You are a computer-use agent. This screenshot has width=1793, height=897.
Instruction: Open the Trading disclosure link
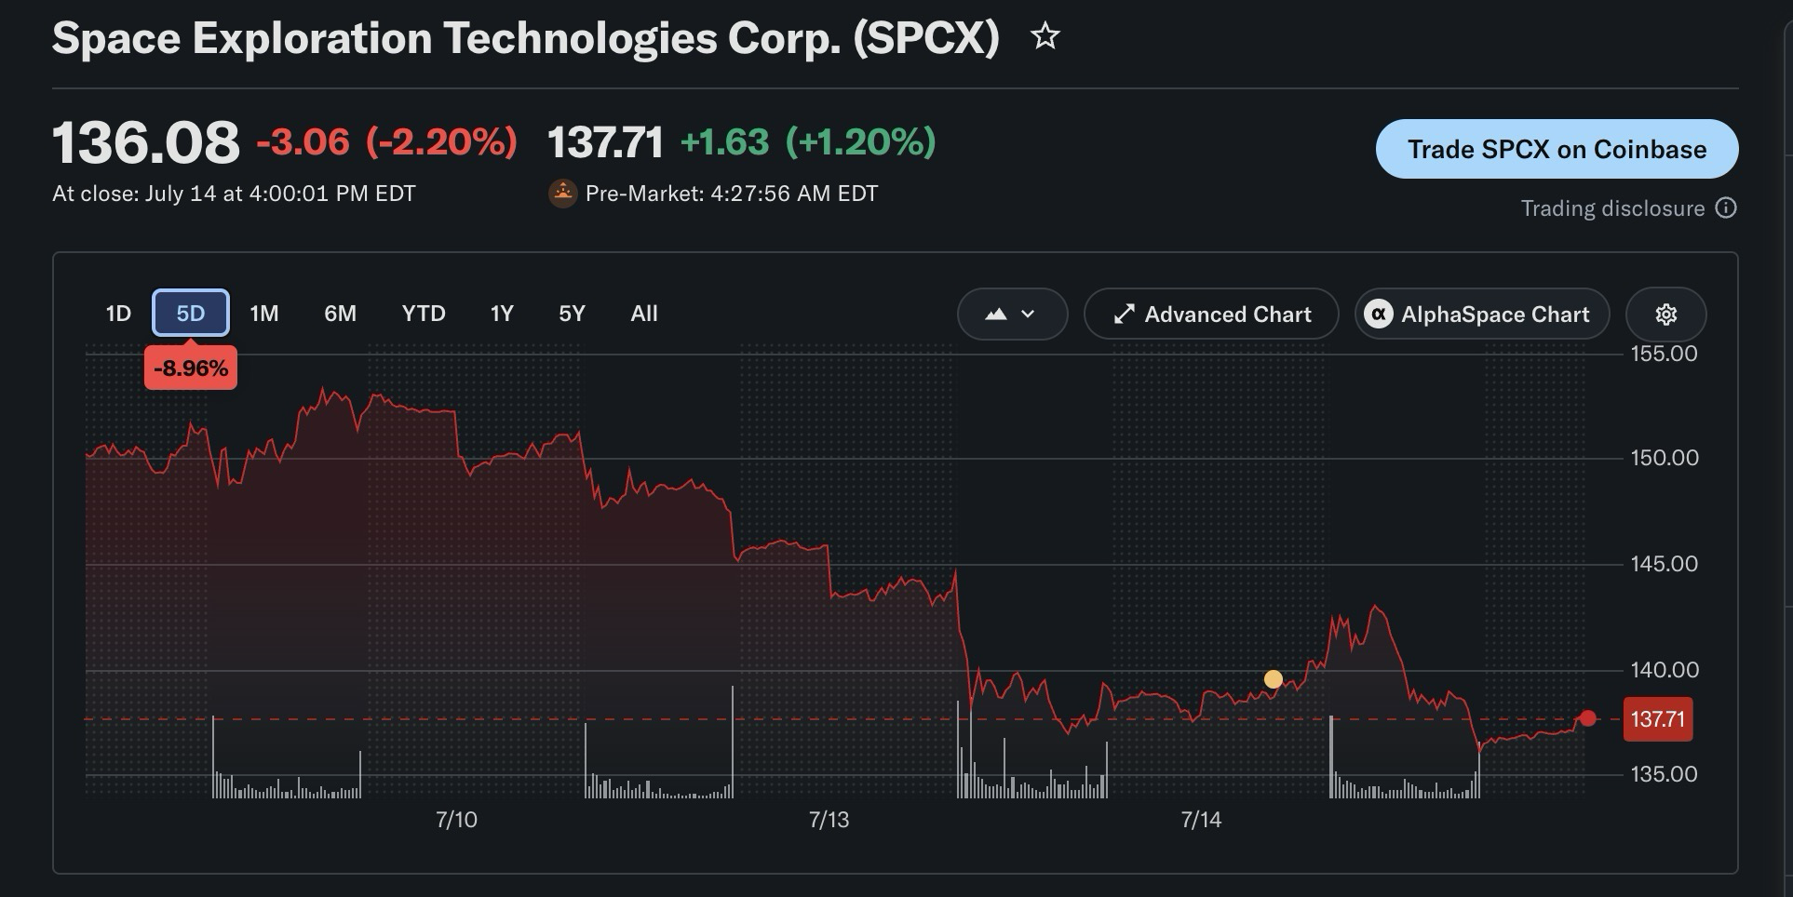(x=1612, y=208)
